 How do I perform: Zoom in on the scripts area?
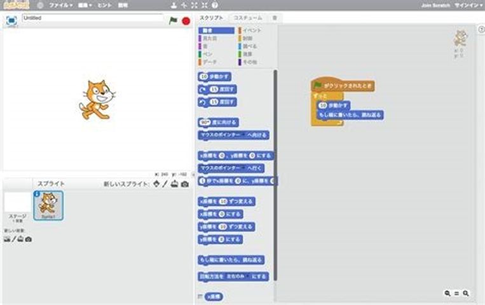click(466, 293)
